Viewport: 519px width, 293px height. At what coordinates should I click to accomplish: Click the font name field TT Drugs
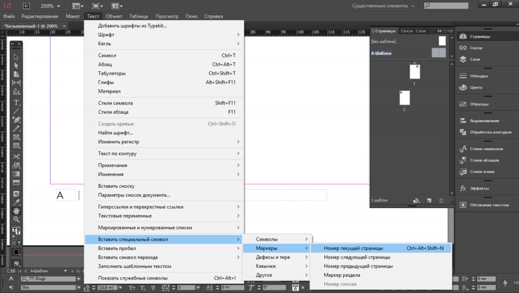(x=50, y=279)
